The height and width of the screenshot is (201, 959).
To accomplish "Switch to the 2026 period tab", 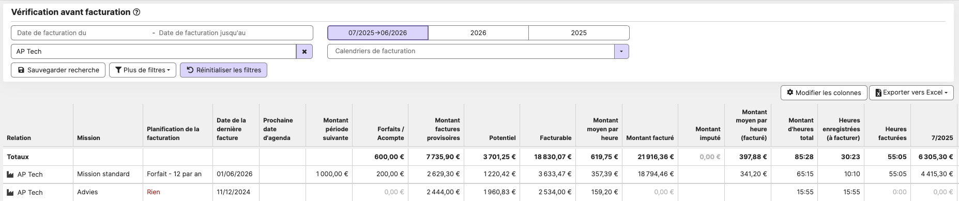I will click(478, 33).
